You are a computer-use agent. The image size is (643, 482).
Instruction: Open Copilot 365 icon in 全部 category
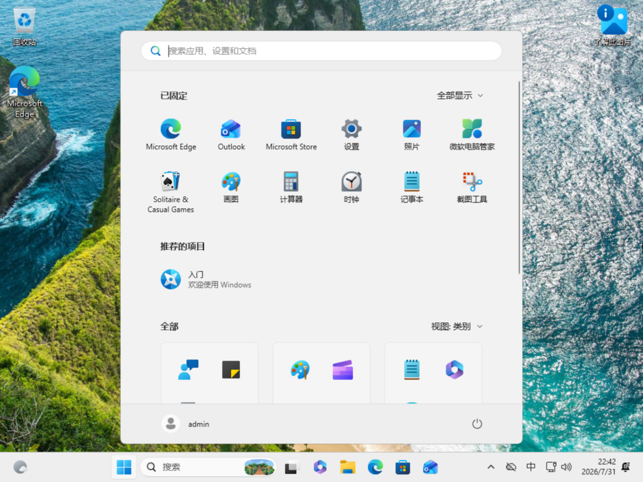[454, 370]
